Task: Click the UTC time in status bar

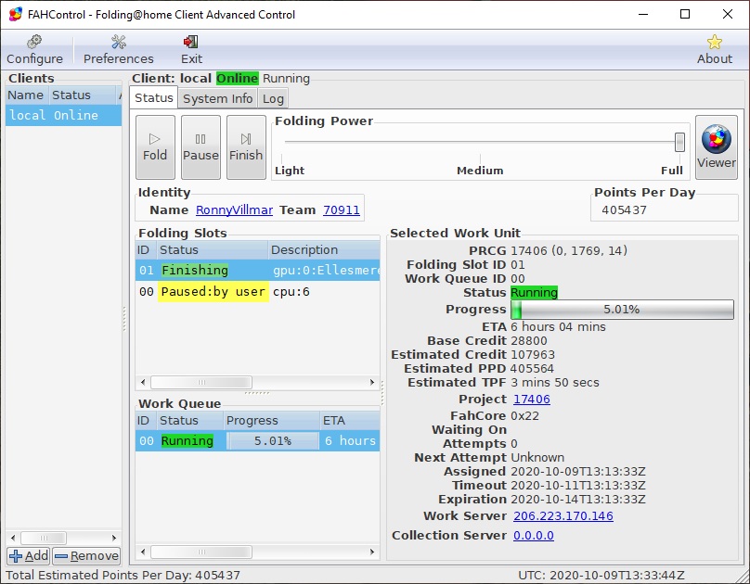Action: tap(601, 576)
